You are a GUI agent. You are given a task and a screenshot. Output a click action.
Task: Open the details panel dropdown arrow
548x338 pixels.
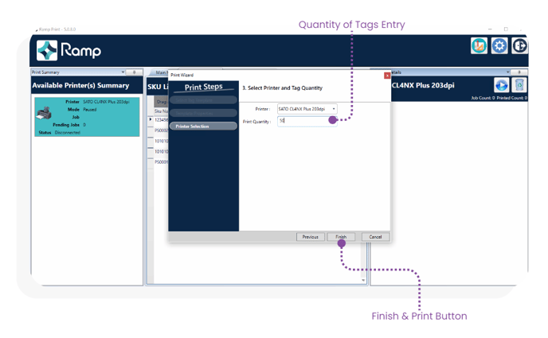click(x=508, y=72)
